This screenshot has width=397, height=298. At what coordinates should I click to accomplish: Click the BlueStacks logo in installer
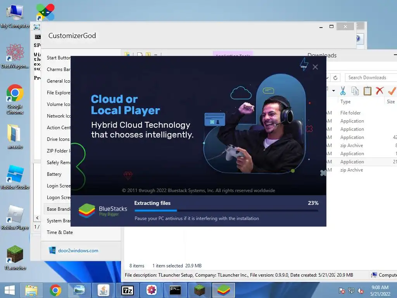click(x=87, y=211)
